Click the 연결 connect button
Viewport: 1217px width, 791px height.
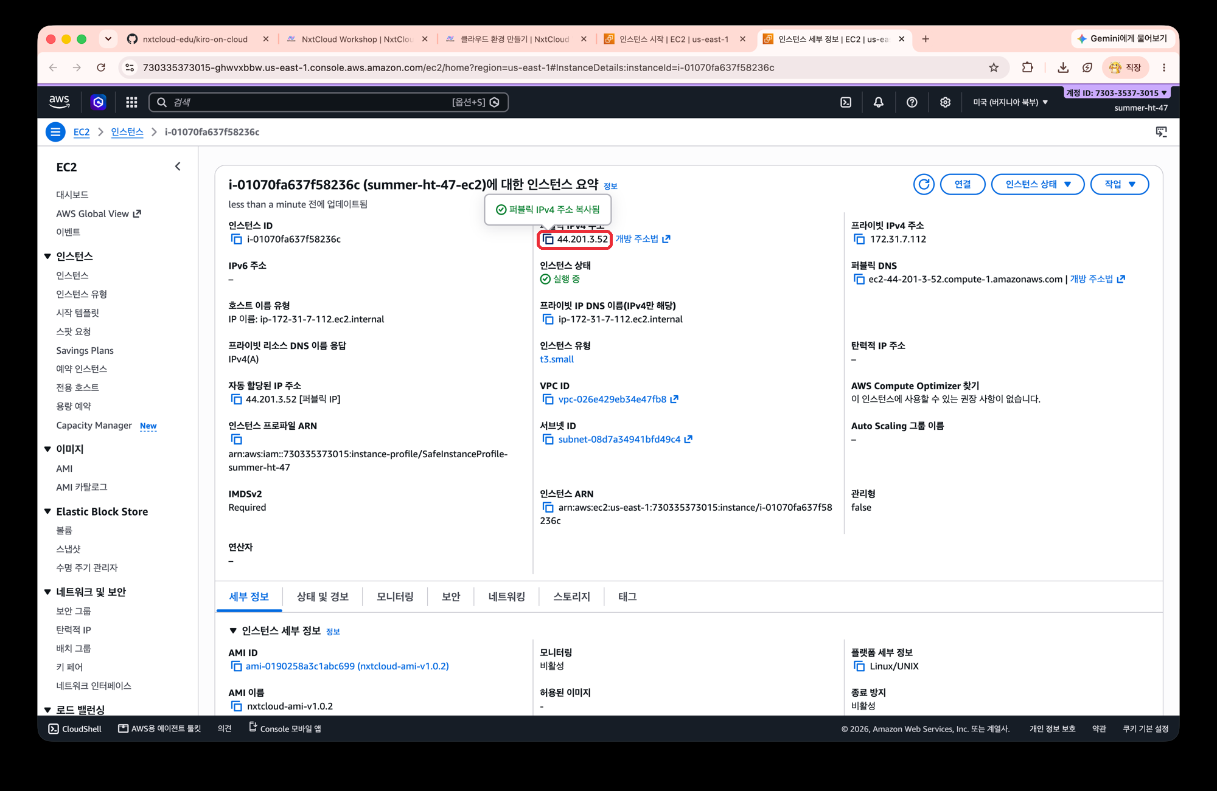[963, 184]
